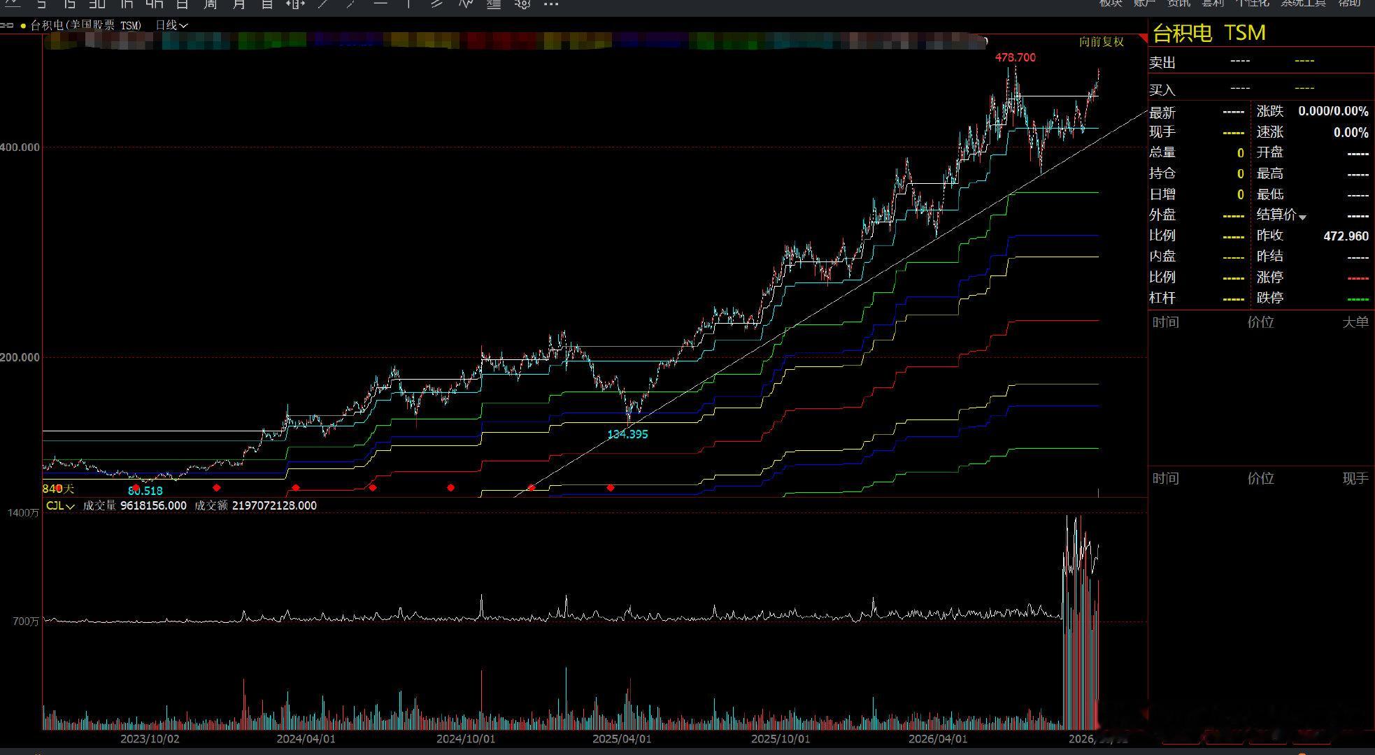This screenshot has width=1375, height=755.
Task: Select the horizontal line drawing tool
Action: [x=380, y=3]
